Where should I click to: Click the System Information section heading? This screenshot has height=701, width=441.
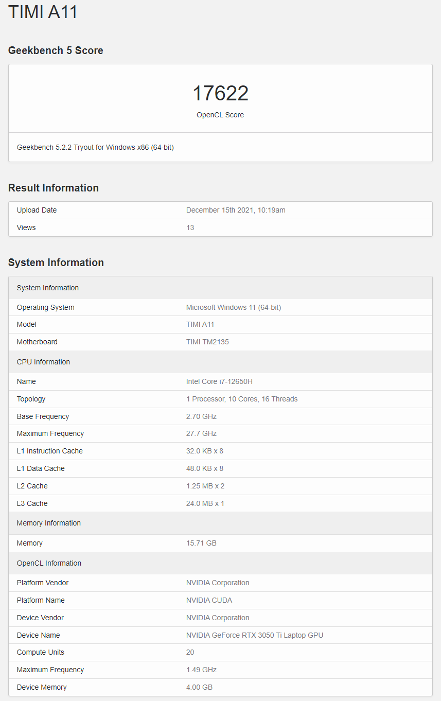[x=56, y=262]
